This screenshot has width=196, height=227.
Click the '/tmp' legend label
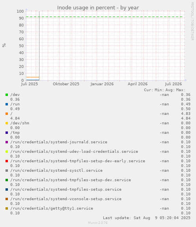15,133
